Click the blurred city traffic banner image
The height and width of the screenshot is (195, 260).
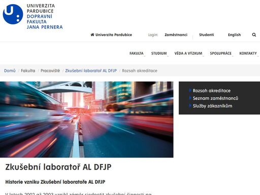[87, 119]
